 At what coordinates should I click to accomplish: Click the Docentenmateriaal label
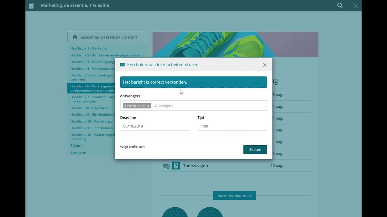tap(234, 196)
